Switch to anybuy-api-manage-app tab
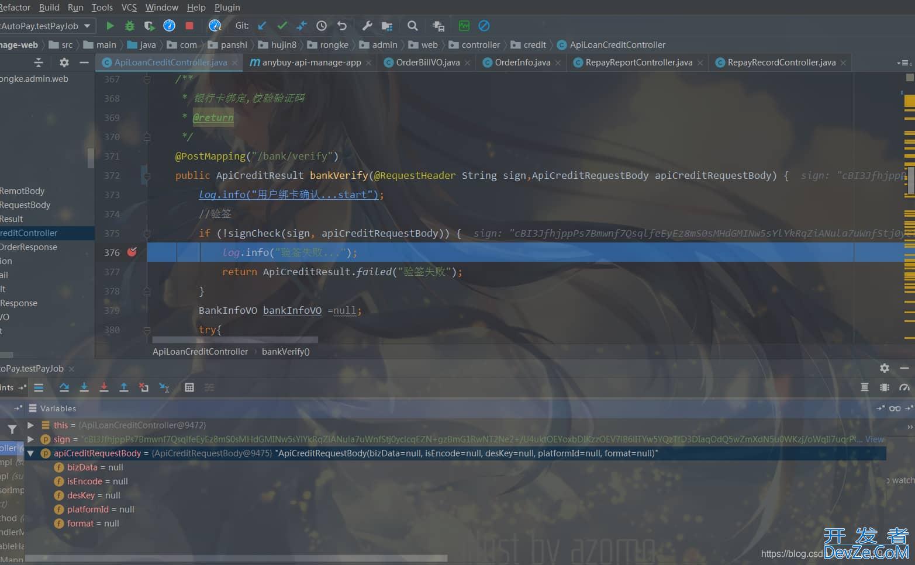The image size is (915, 565). click(x=310, y=63)
